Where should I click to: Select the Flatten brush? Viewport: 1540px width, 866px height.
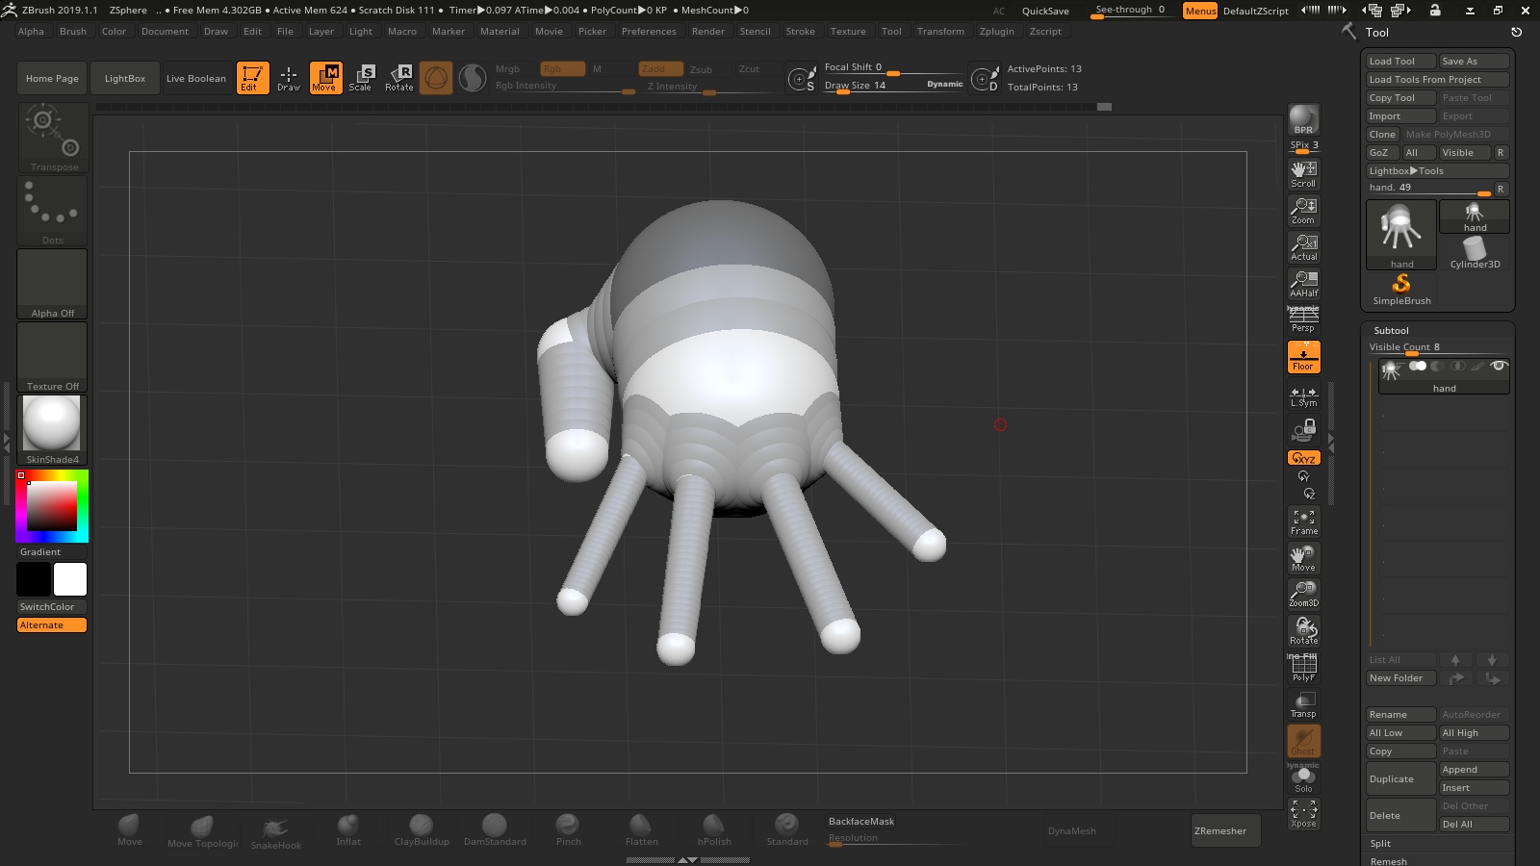click(641, 831)
